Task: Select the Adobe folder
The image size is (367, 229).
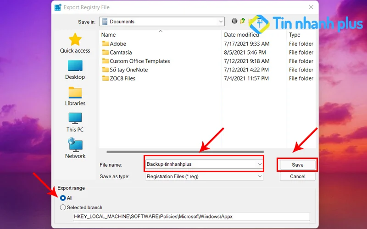Action: click(114, 44)
